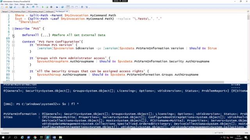Open Internet Explorer from the taskbar
This screenshot has height=140, width=250.
coord(22,137)
